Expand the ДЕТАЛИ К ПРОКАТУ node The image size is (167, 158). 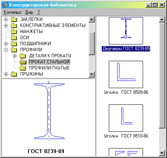[x=15, y=56]
